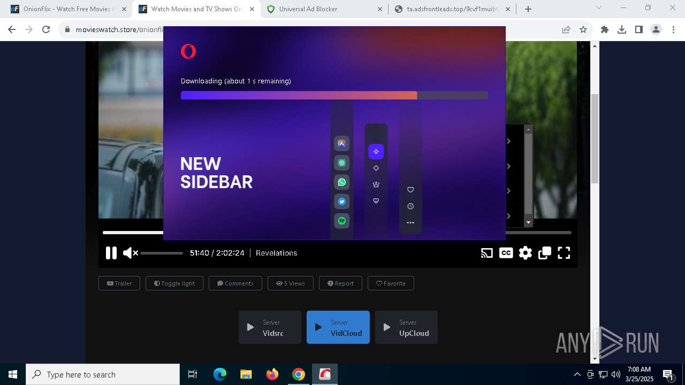Report this video

tap(340, 283)
